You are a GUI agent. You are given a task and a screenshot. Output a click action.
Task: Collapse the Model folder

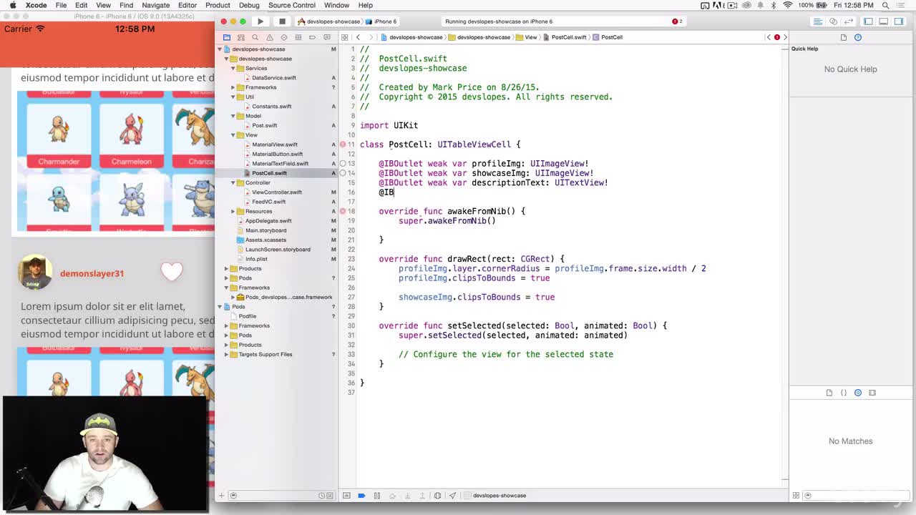point(233,116)
